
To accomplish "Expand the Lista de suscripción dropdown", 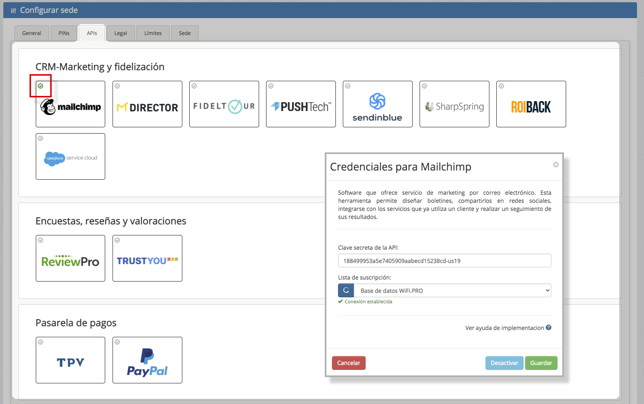I will tap(452, 290).
